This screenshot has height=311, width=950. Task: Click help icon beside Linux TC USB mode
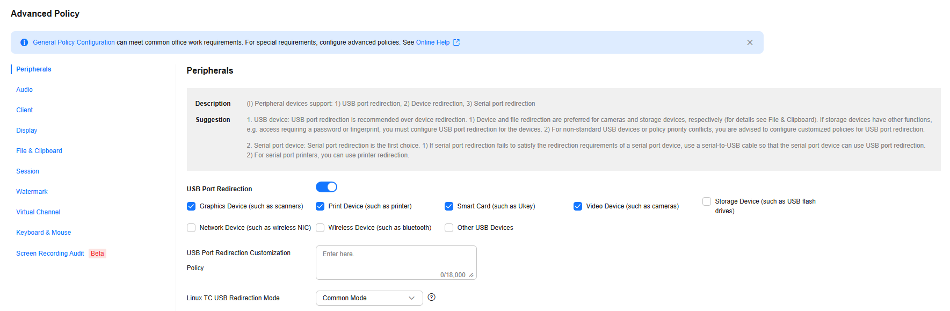click(x=431, y=297)
